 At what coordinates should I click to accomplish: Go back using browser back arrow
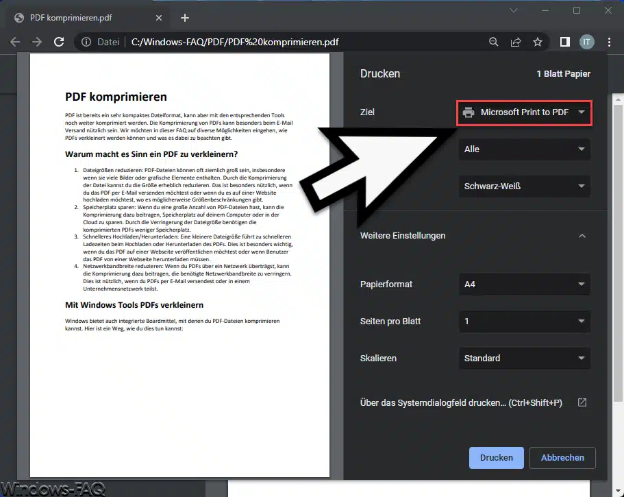[15, 42]
